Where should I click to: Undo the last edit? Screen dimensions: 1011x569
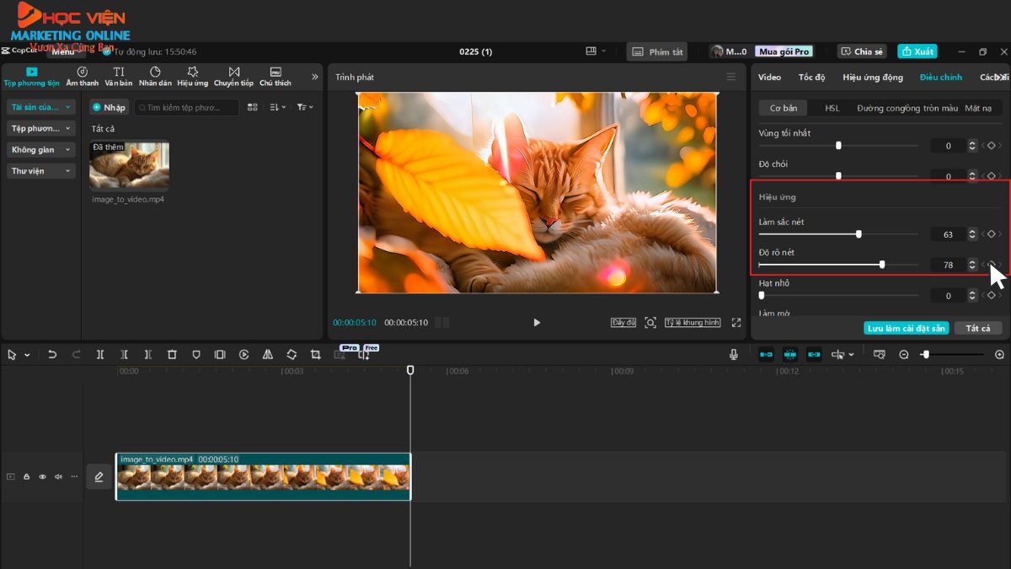click(x=52, y=355)
